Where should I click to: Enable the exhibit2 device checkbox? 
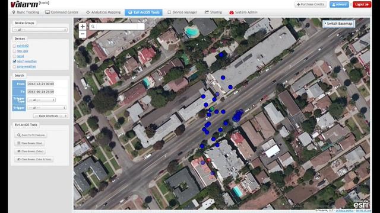pos(14,46)
